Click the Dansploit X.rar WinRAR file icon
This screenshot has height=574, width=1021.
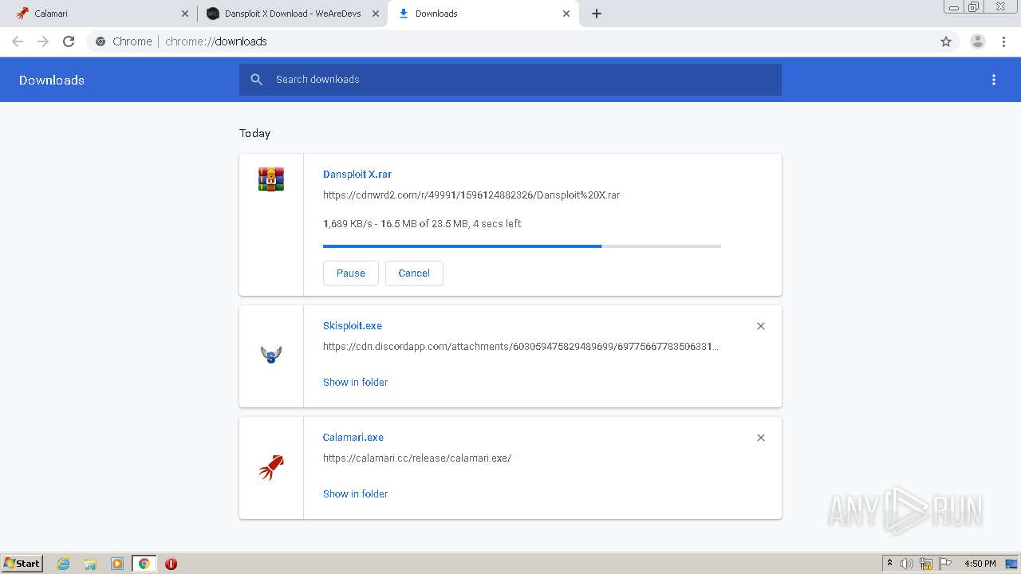point(271,179)
